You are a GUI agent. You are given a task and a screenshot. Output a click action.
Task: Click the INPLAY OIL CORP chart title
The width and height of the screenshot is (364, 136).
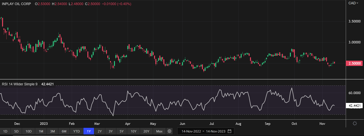coord(16,4)
